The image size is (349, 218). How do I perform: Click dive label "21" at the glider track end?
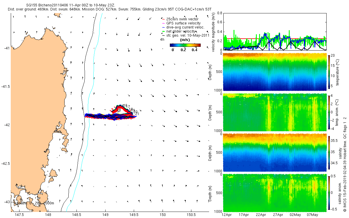tap(137, 114)
